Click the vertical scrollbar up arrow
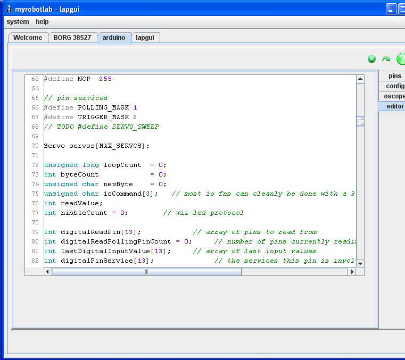 pos(360,79)
